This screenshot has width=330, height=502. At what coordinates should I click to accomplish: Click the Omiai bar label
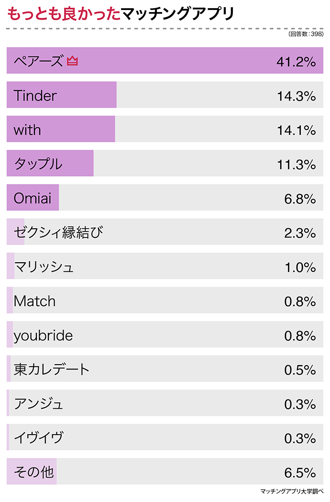coord(33,198)
